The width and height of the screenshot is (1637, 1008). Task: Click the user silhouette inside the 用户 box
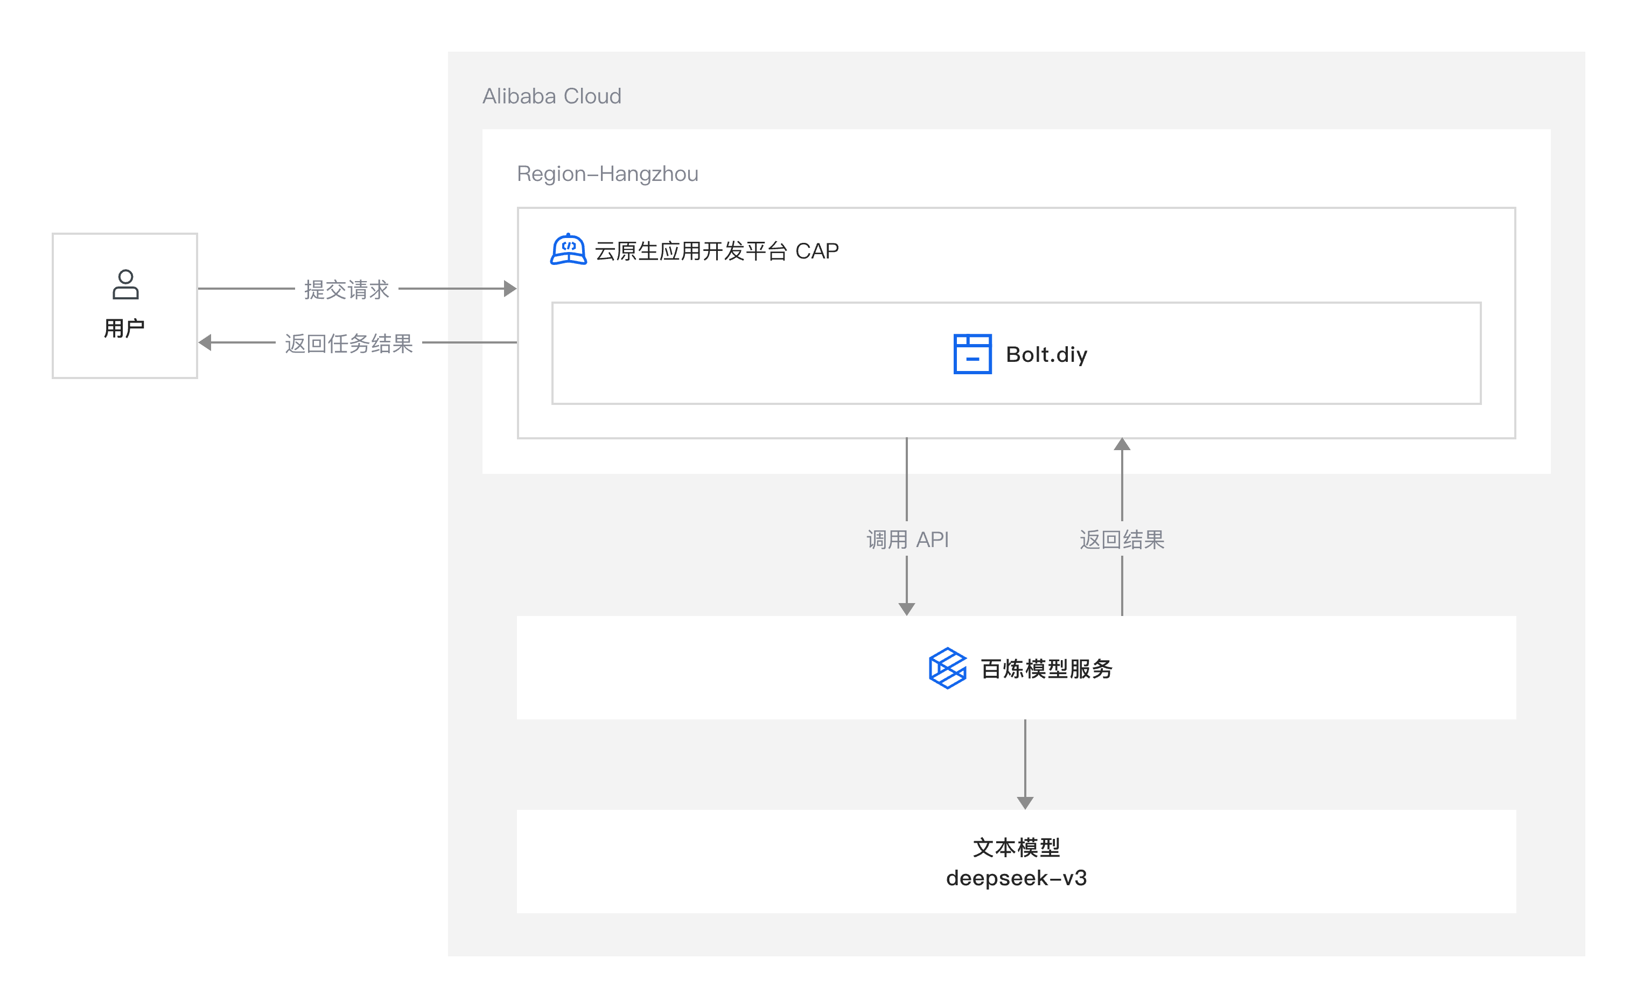click(125, 285)
